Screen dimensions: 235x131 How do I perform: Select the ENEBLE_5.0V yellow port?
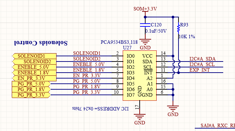[x=34, y=67]
